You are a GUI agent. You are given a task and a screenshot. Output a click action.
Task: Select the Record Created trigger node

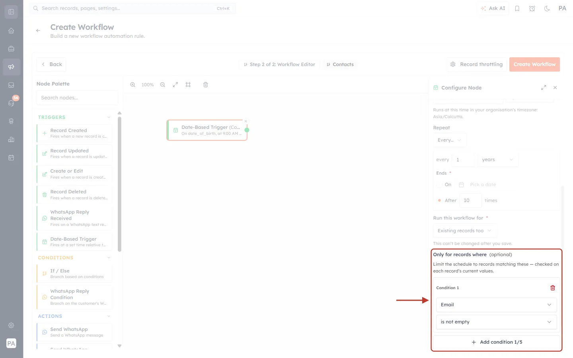tap(74, 133)
